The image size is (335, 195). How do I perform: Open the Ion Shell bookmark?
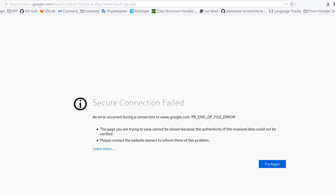coord(209,11)
